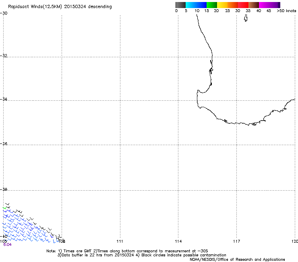Click the '20150324 descending' title text
The image size is (298, 262).
(x=88, y=7)
